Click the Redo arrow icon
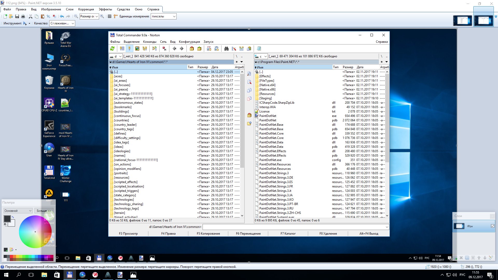The height and width of the screenshot is (280, 498). (68, 16)
